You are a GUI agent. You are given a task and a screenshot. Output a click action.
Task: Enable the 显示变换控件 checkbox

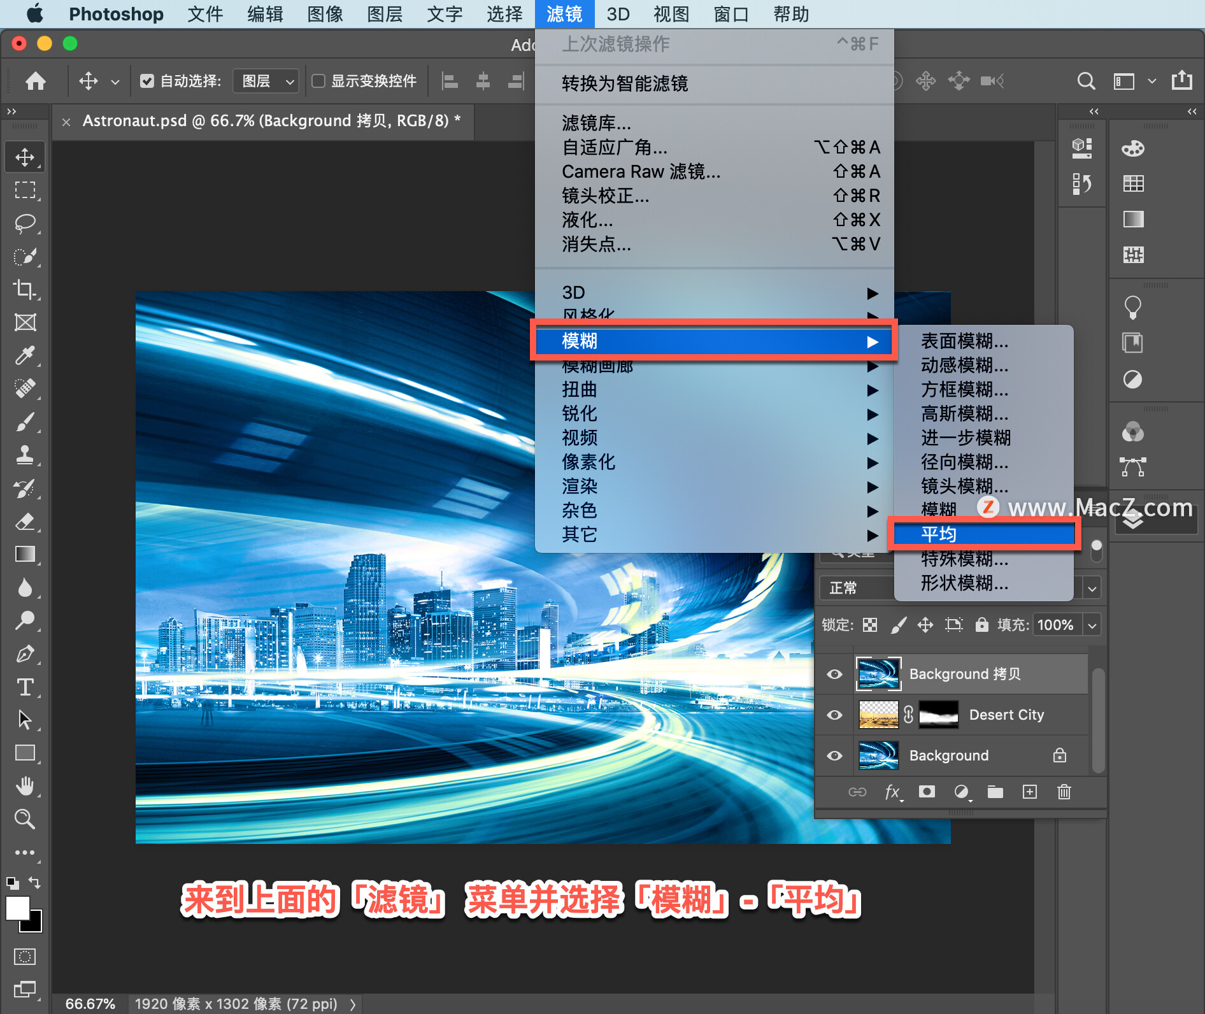tap(318, 81)
